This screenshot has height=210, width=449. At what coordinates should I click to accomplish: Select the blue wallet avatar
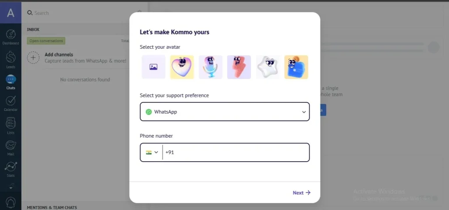pyautogui.click(x=296, y=67)
